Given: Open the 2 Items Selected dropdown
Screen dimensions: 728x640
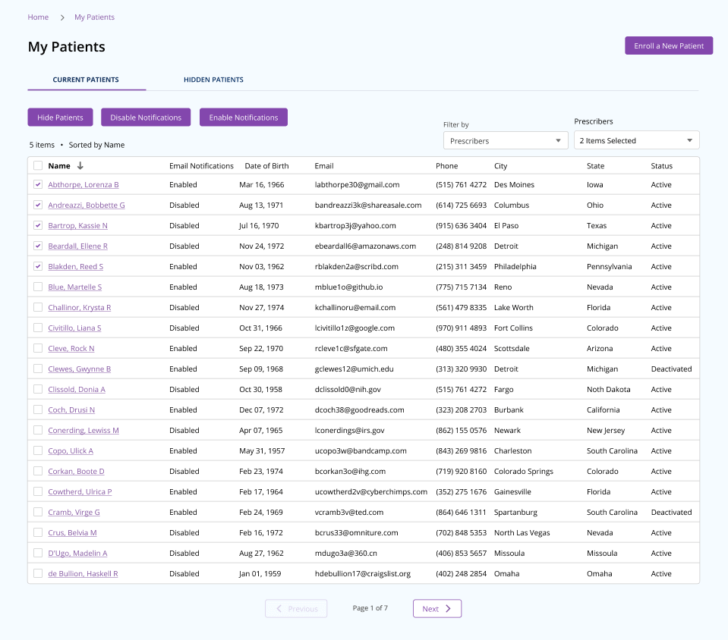Looking at the screenshot, I should point(637,140).
